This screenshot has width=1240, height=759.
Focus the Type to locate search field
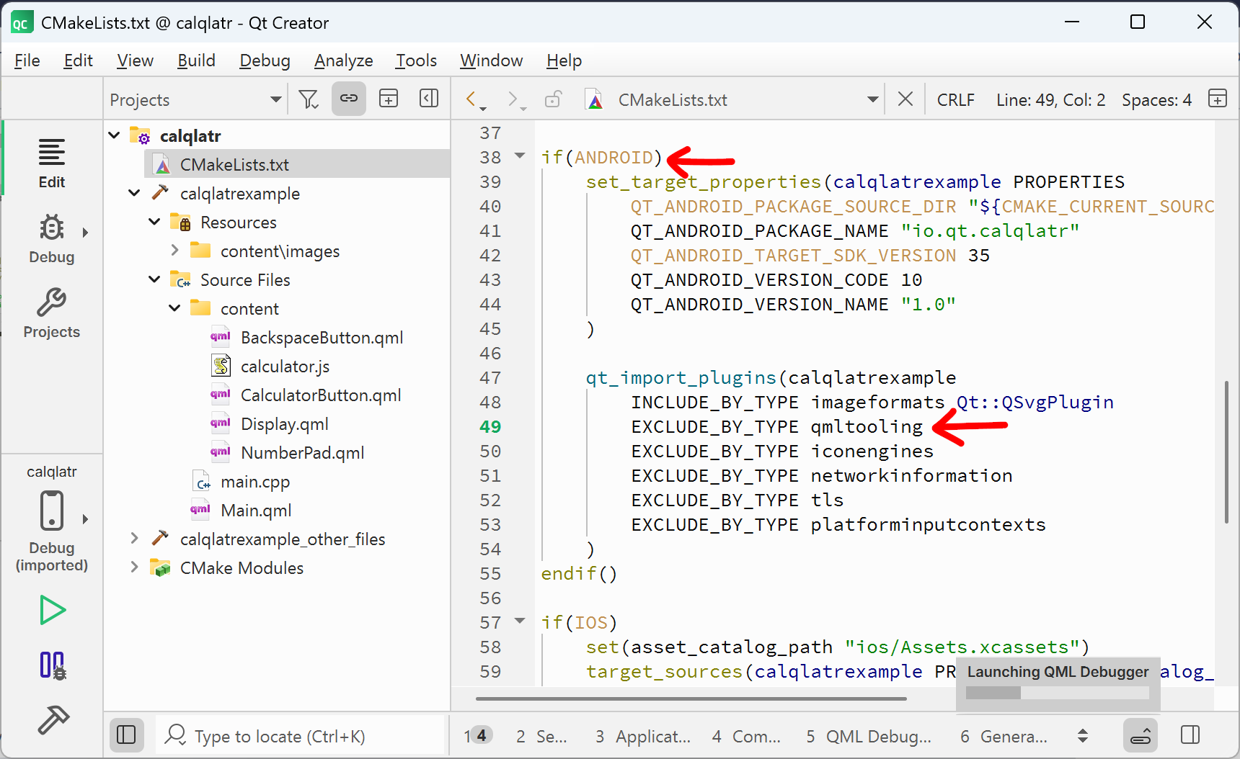[301, 735]
